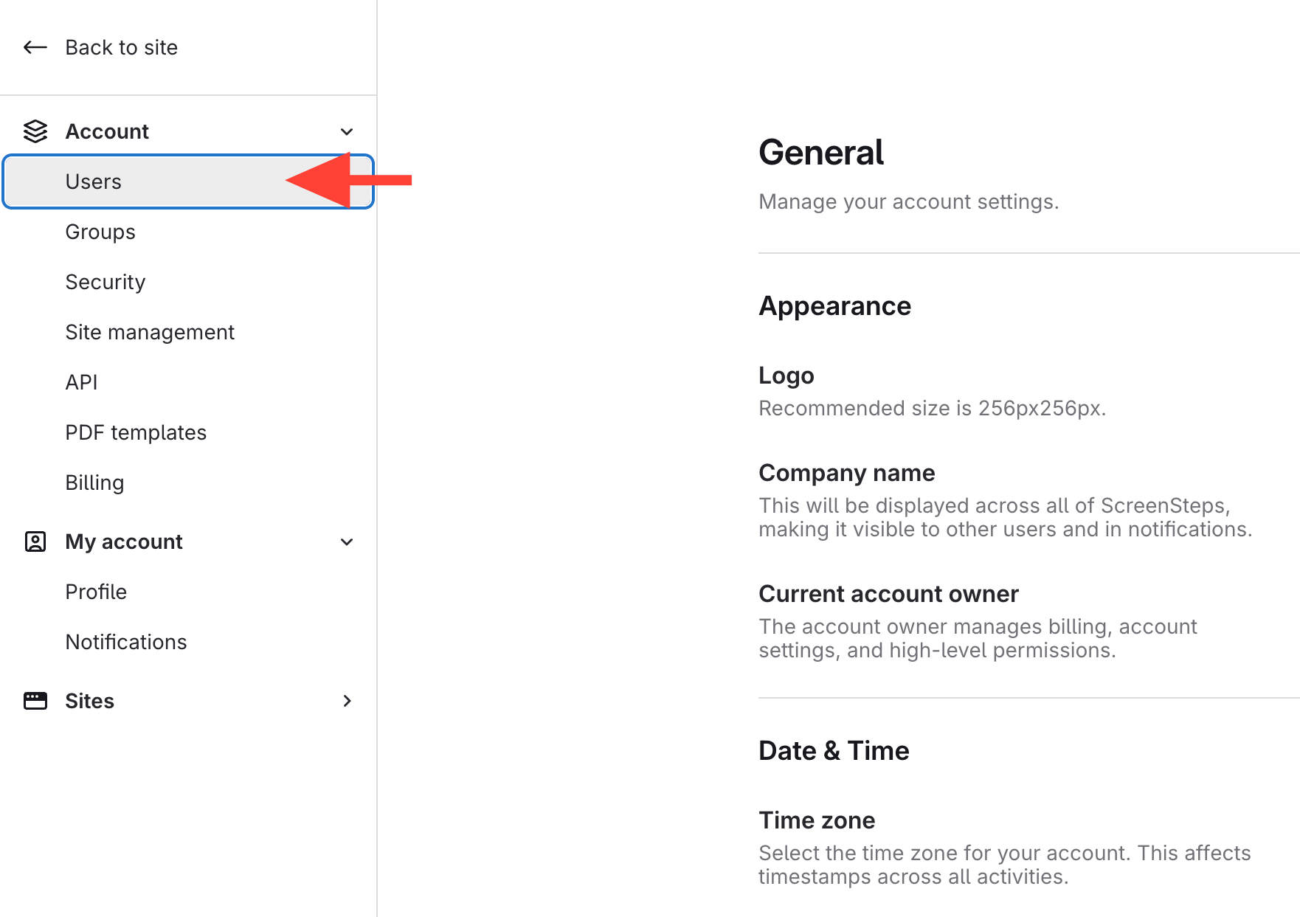Open the Users page
Screen dimensions: 1300x917
[94, 181]
